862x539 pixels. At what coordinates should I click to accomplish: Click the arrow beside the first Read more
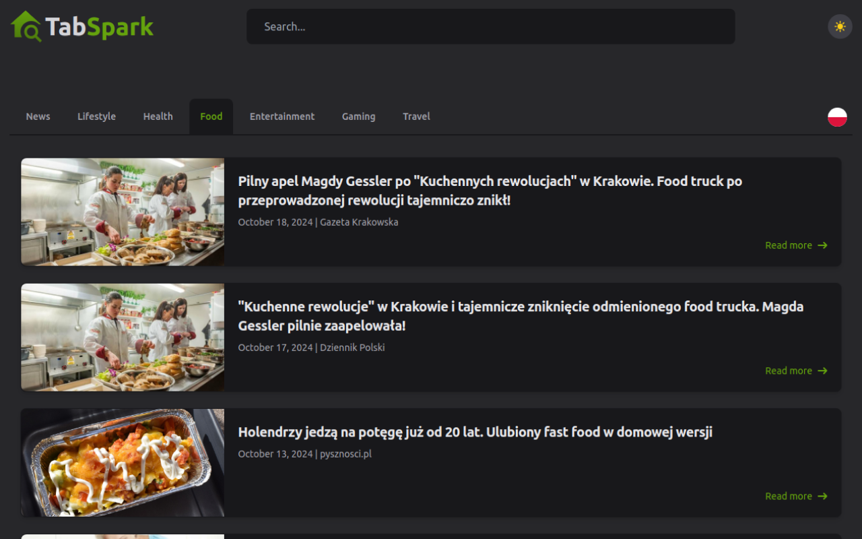pyautogui.click(x=822, y=245)
